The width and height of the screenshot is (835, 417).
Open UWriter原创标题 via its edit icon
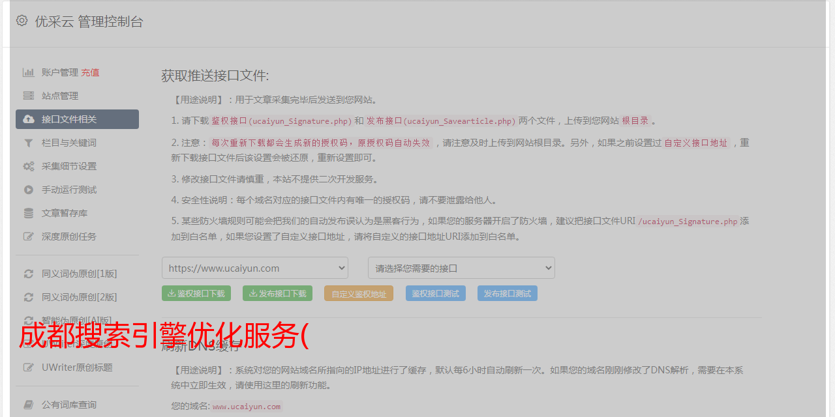[x=29, y=367]
